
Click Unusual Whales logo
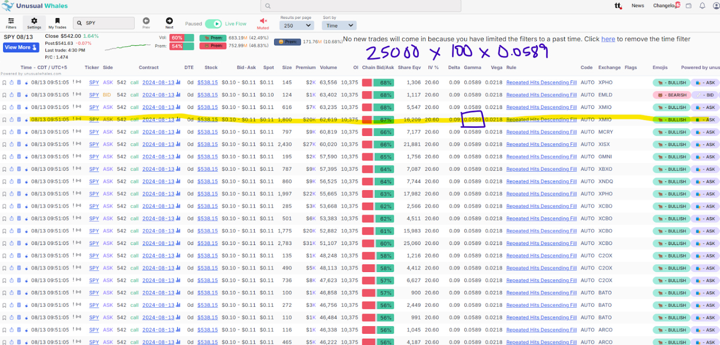(35, 6)
